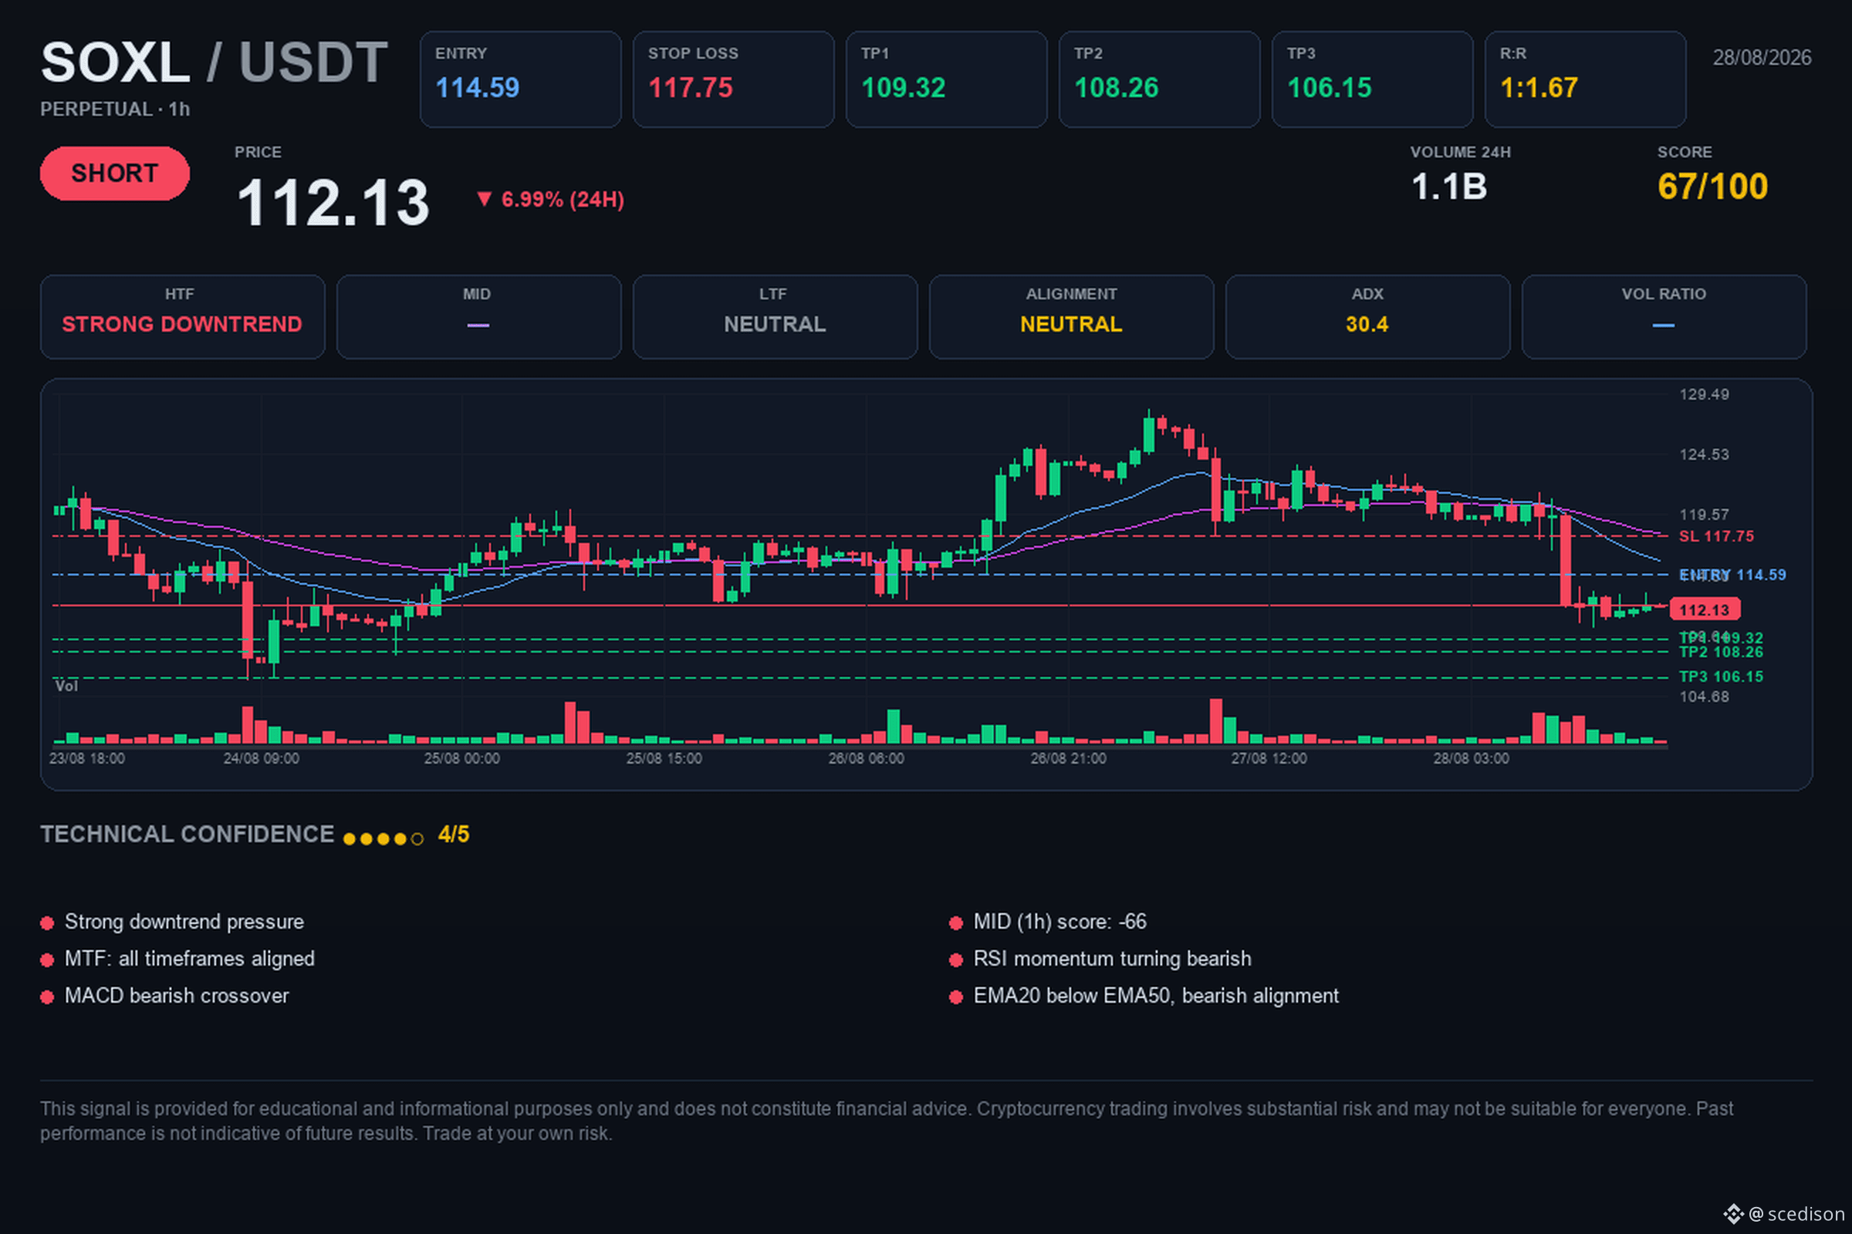Image resolution: width=1852 pixels, height=1234 pixels.
Task: Select the 6.99% (24H) change text
Action: (x=563, y=200)
